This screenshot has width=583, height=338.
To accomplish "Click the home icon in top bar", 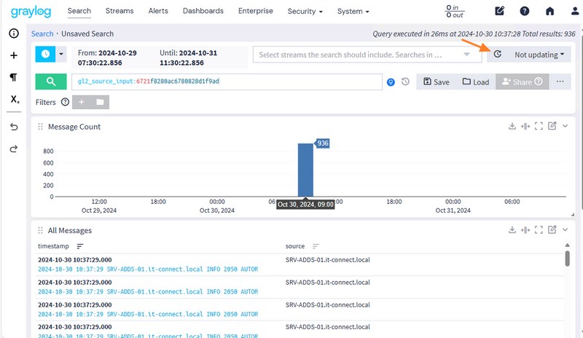I will pyautogui.click(x=549, y=12).
